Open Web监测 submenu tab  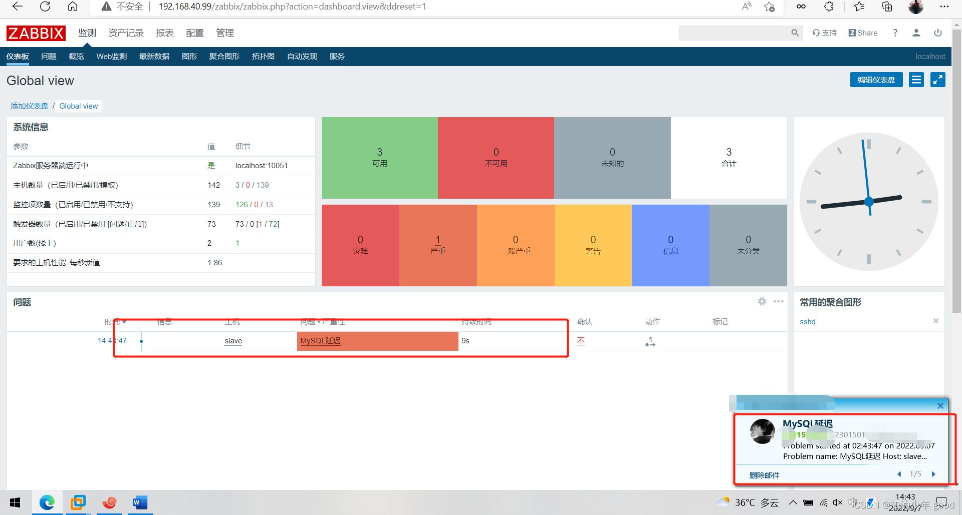click(112, 57)
